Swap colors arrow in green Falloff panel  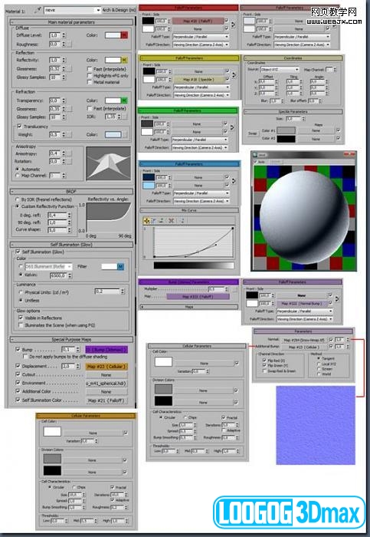tap(232, 127)
